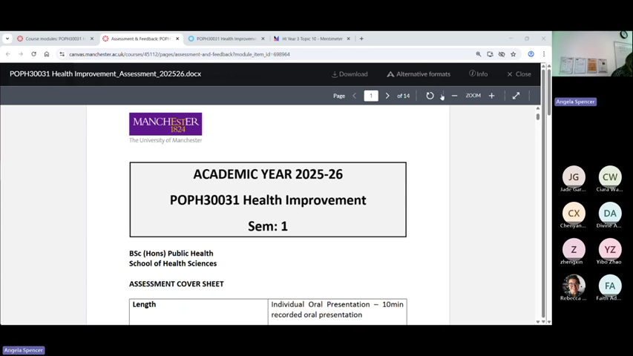Select participant CW Ciara avatar

[x=610, y=177]
